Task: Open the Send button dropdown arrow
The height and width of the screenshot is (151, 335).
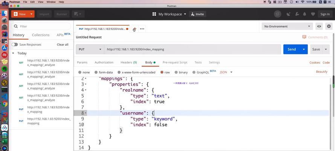Action: 304,49
